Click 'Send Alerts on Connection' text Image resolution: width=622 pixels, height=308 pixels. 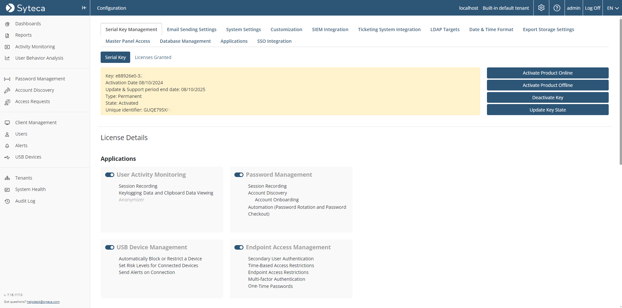[x=147, y=272]
